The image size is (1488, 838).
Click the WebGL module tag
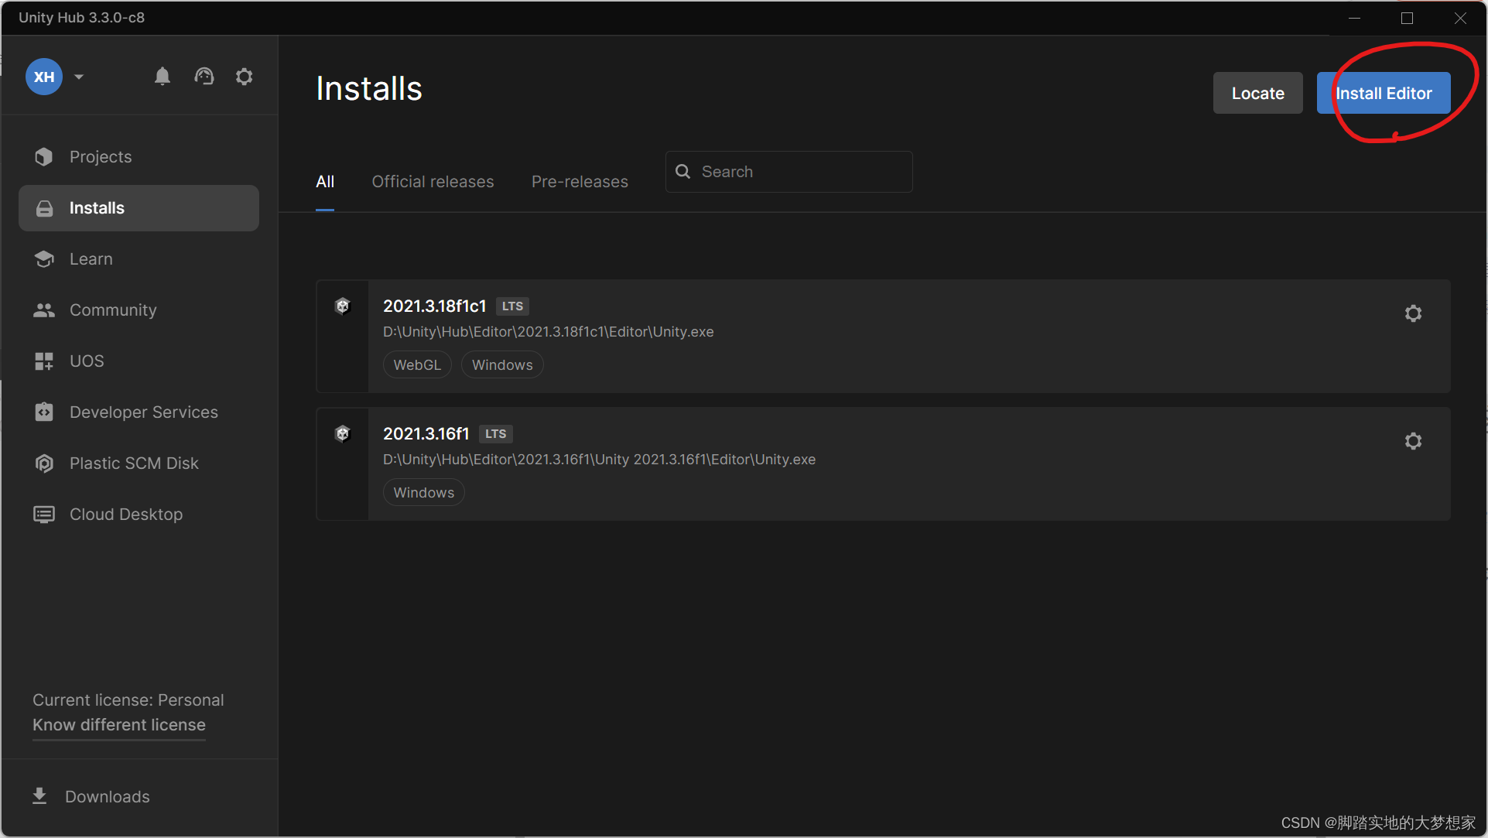coord(417,365)
